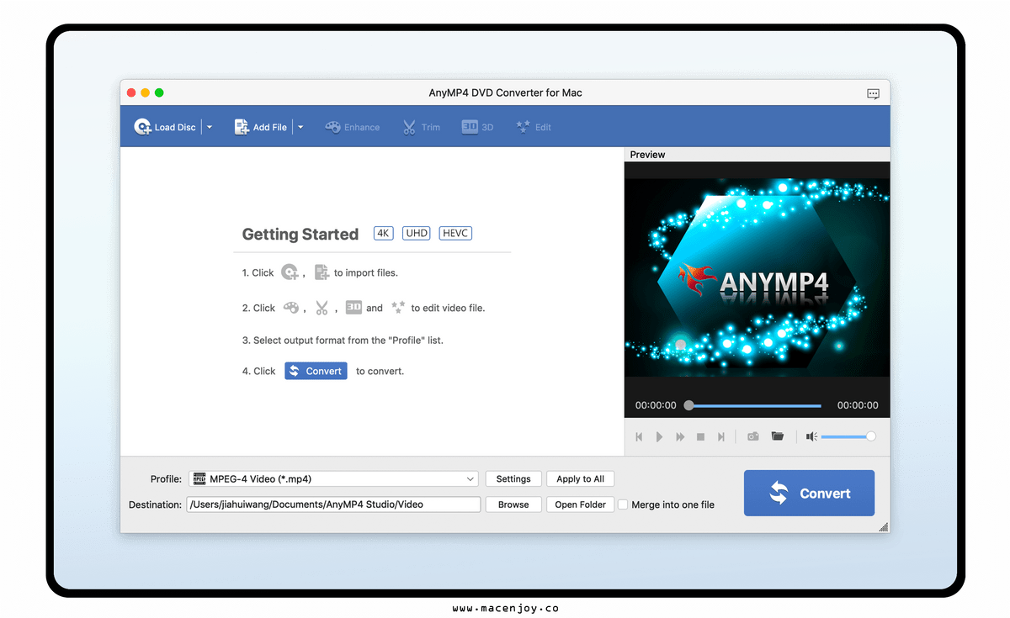Click the preview seek bar

coord(754,405)
